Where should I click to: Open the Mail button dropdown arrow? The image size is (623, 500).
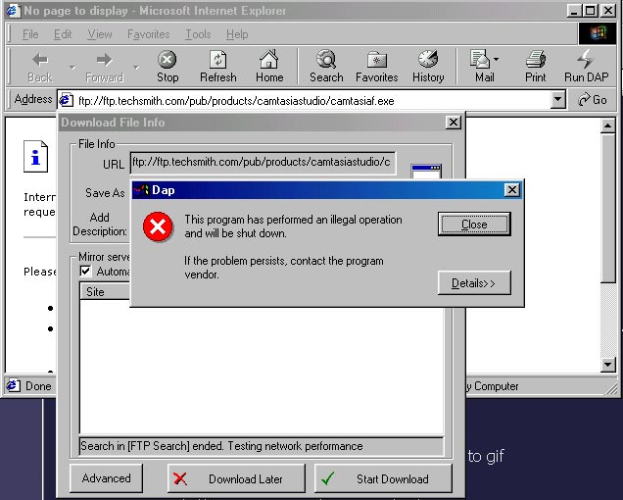point(497,60)
